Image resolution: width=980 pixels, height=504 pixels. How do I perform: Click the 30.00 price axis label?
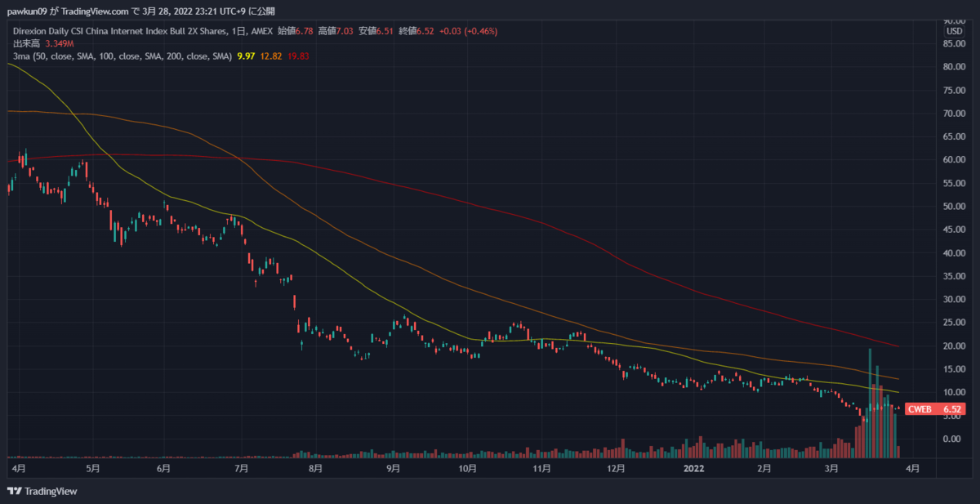coord(955,300)
